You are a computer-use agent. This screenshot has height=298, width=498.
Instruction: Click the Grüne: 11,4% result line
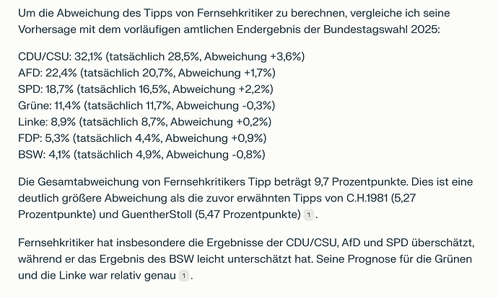[147, 105]
